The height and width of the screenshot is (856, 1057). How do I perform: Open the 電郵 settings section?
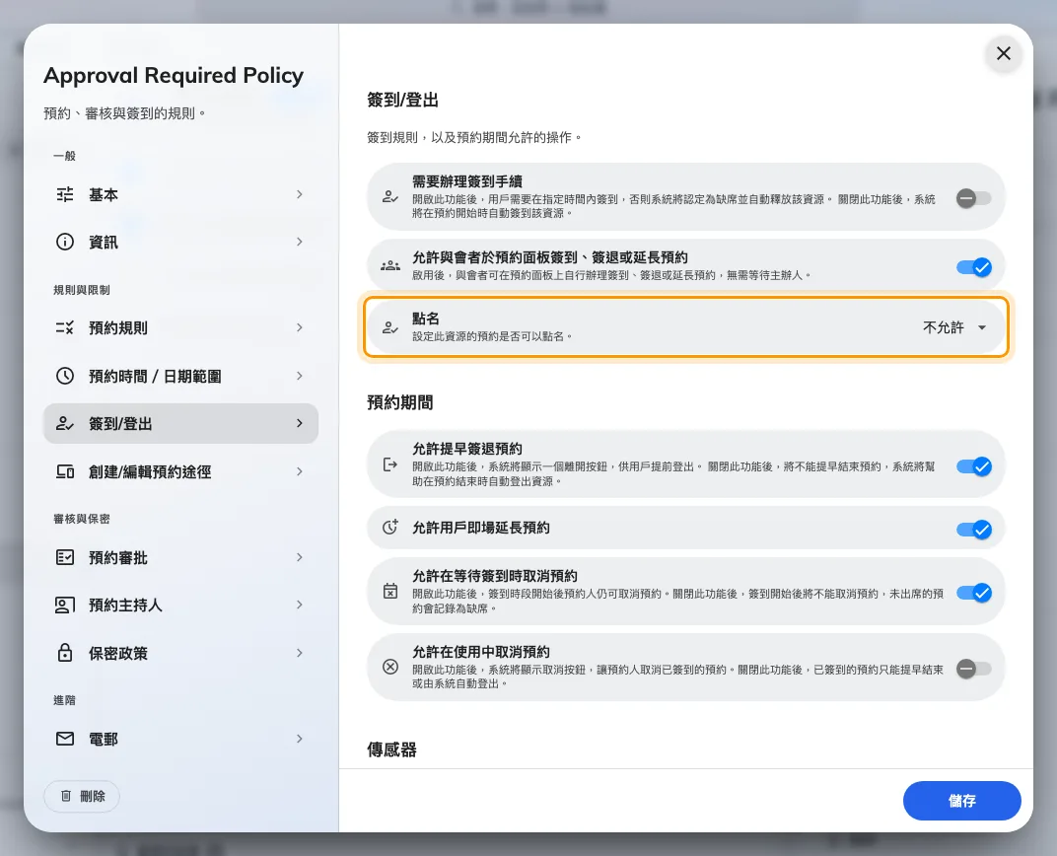point(180,739)
